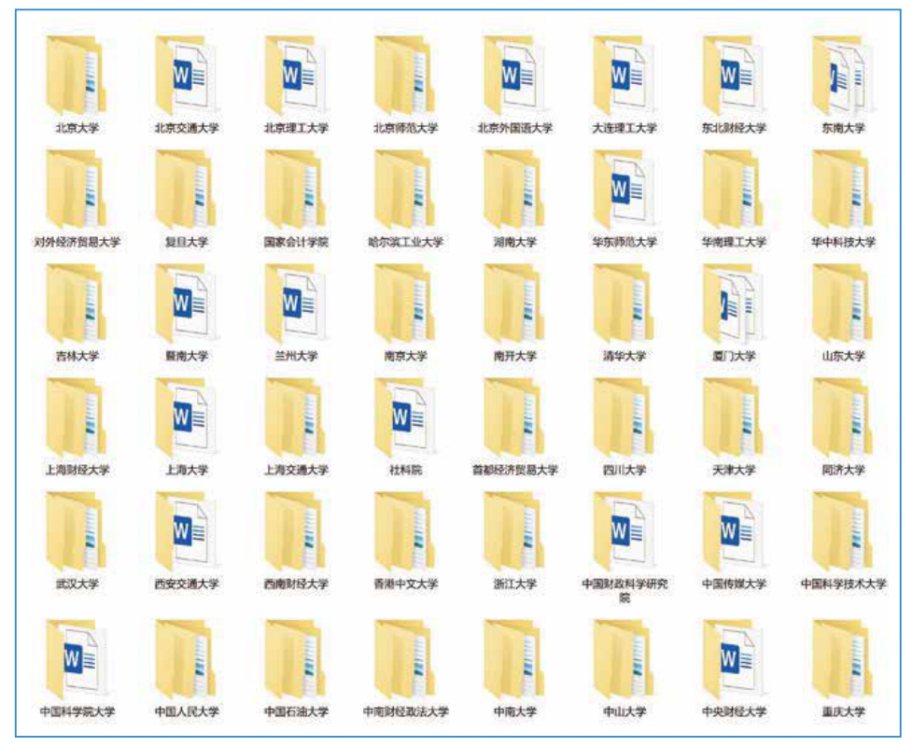Select the 同济大学 folder icon
Screen dimensions: 913x747
tap(843, 417)
